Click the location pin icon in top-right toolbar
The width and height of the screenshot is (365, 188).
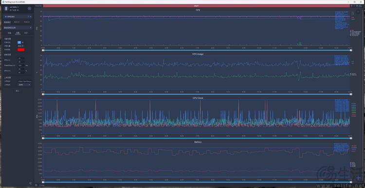352,5
